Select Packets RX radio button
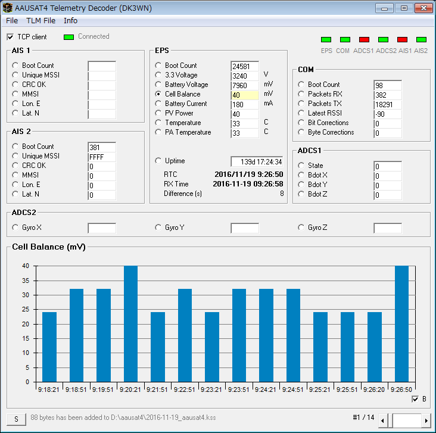The width and height of the screenshot is (436, 433). pos(301,94)
